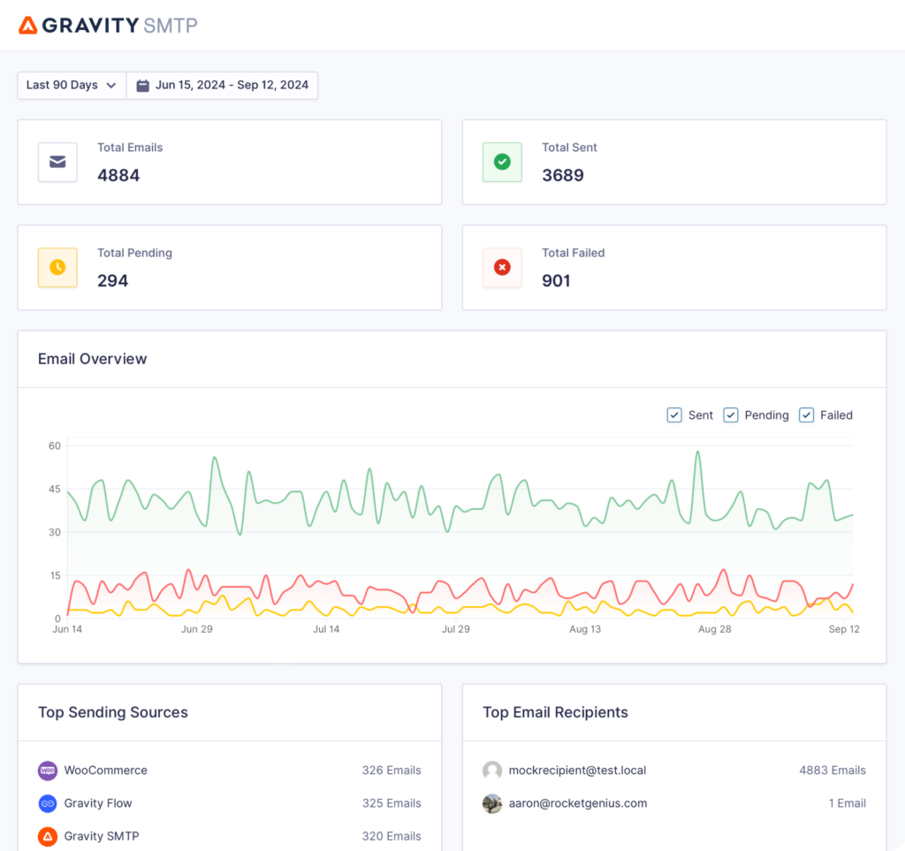Uncheck the Failed chart series
The width and height of the screenshot is (905, 851).
[806, 414]
